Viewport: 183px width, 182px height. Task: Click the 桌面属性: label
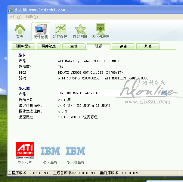(27, 117)
